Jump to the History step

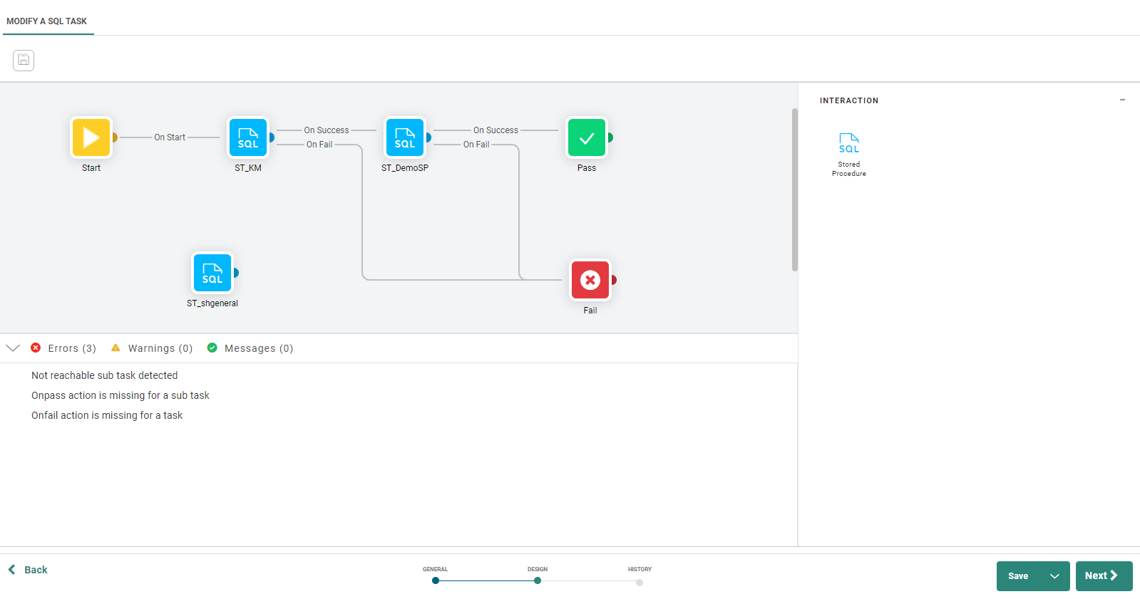(x=640, y=582)
